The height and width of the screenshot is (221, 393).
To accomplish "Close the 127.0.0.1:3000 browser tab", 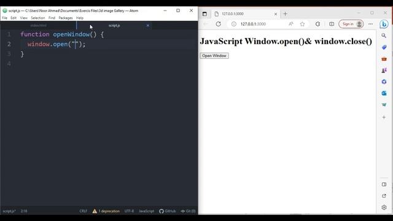I will [276, 14].
